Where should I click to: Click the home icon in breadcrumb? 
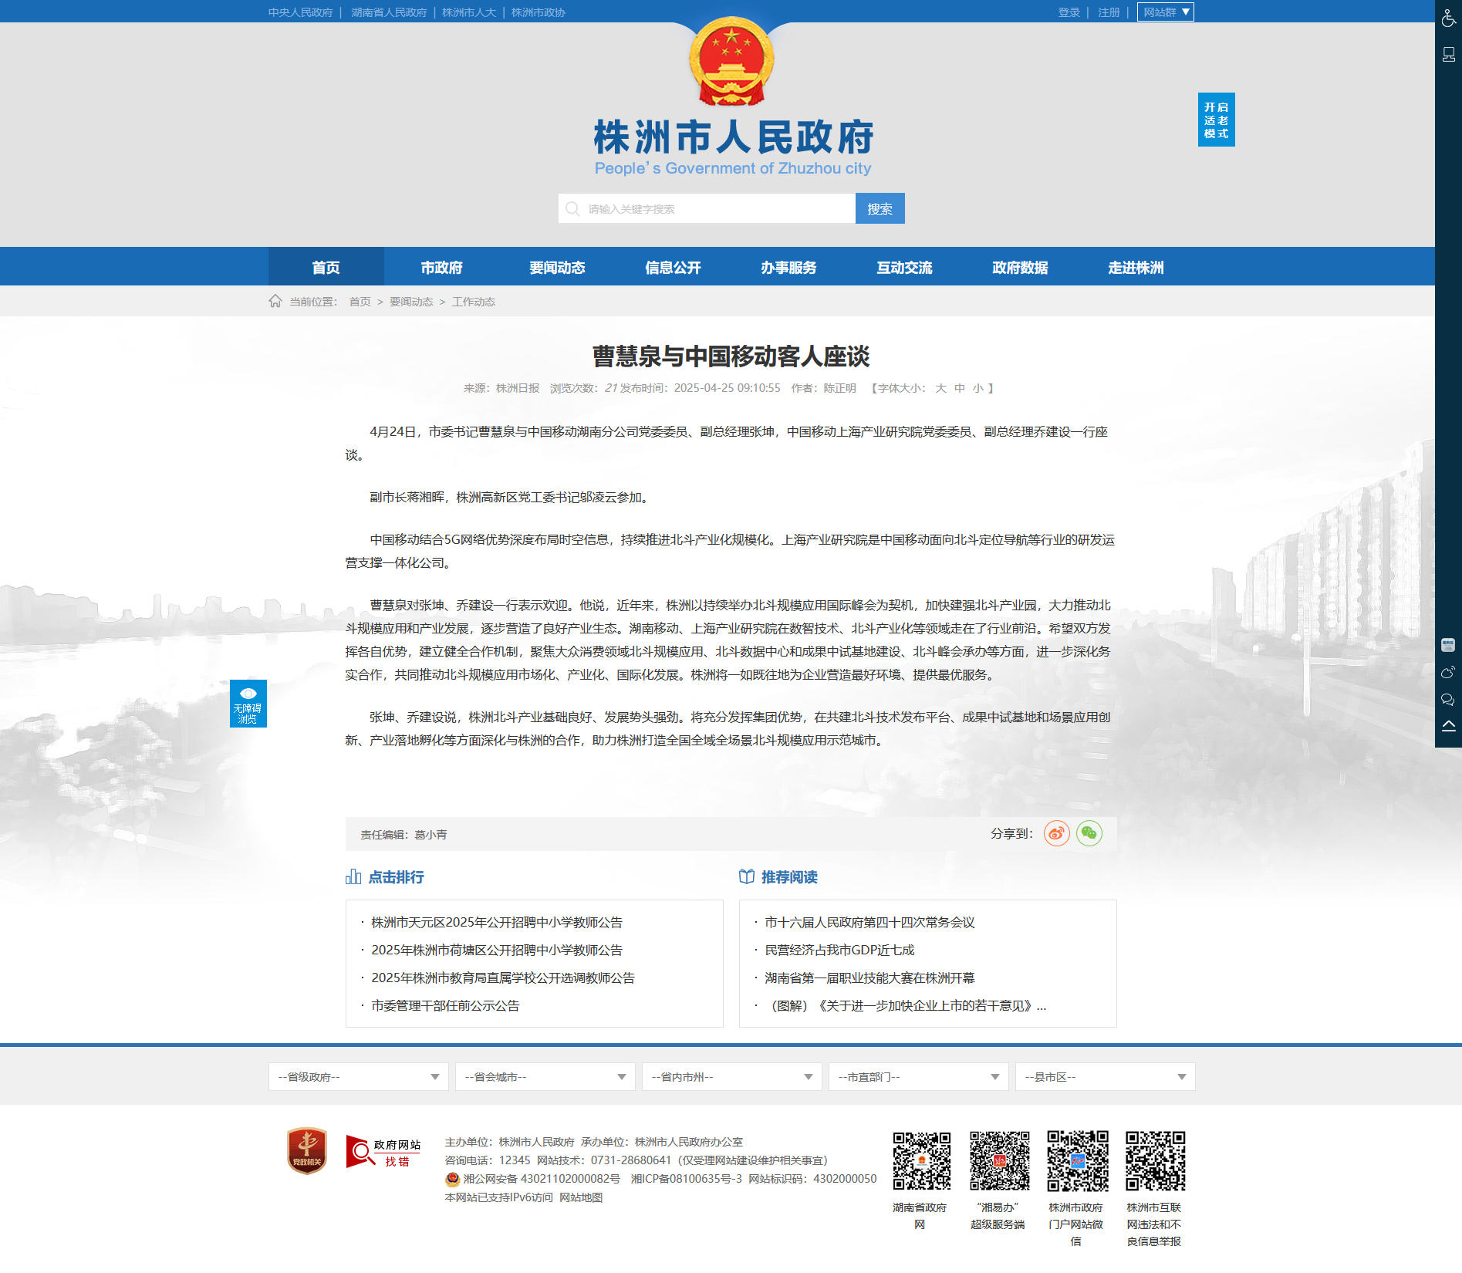point(275,301)
